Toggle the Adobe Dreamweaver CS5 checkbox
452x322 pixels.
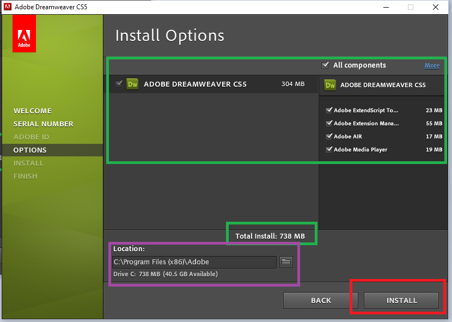click(x=119, y=84)
